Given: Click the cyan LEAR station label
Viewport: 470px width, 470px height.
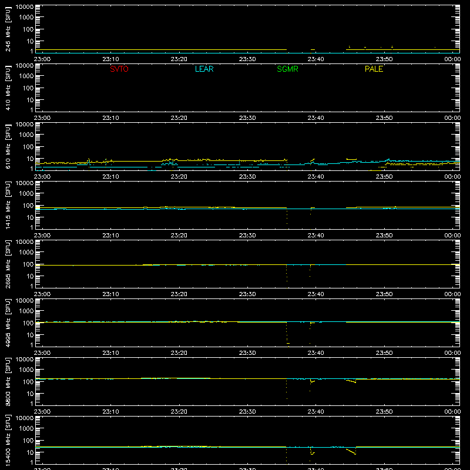Looking at the screenshot, I should [x=204, y=69].
